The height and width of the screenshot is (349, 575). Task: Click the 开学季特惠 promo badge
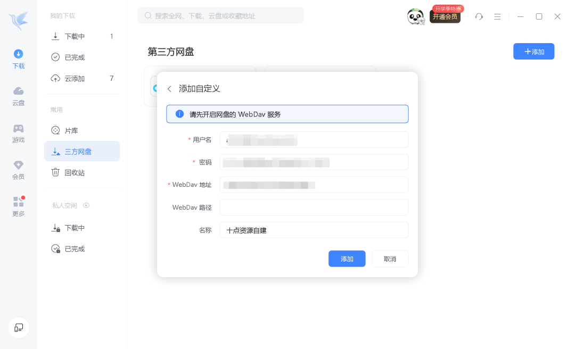[x=448, y=9]
